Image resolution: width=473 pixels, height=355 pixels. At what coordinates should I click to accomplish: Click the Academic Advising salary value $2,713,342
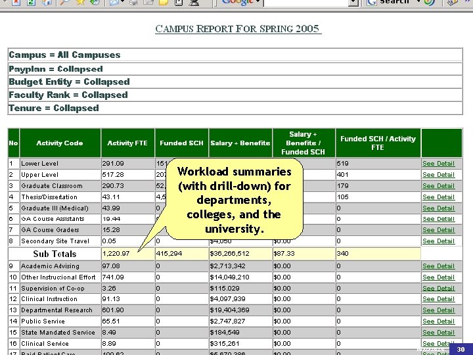[228, 266]
